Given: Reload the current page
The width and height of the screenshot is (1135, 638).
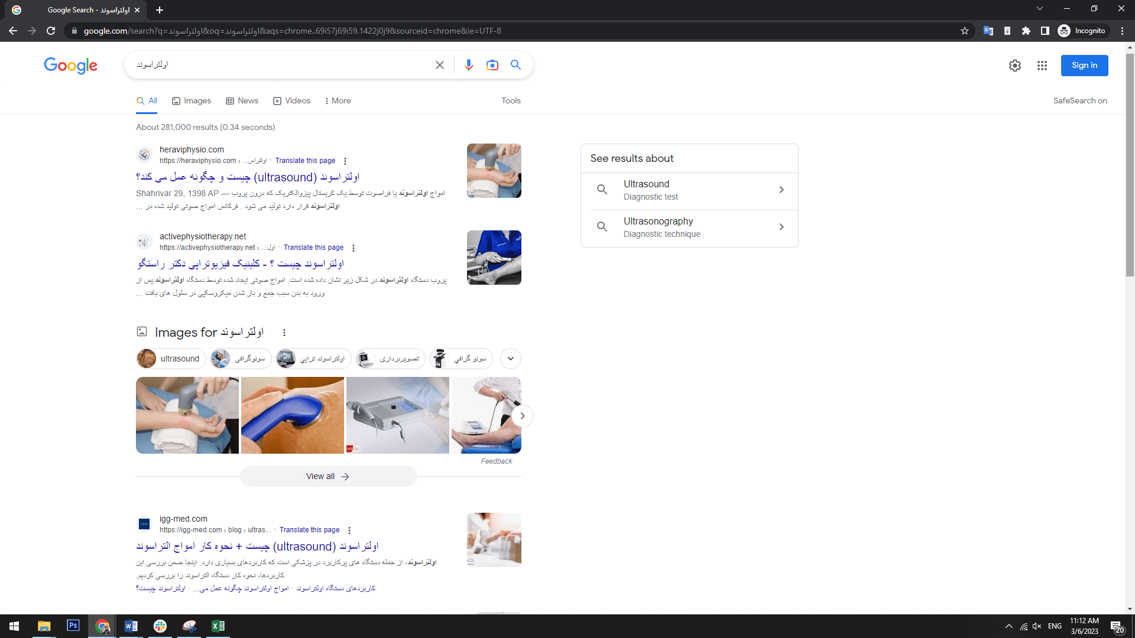Looking at the screenshot, I should point(51,31).
